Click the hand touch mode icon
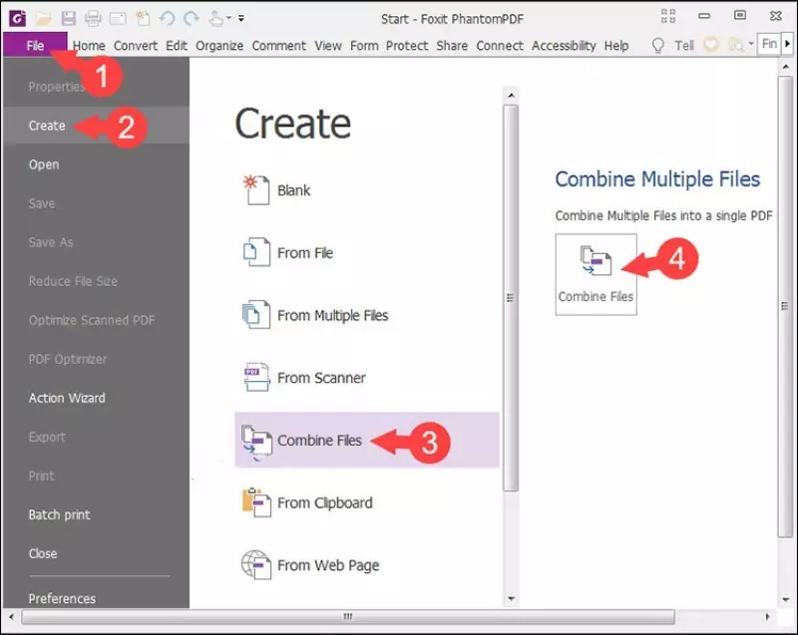The height and width of the screenshot is (635, 798). point(216,19)
